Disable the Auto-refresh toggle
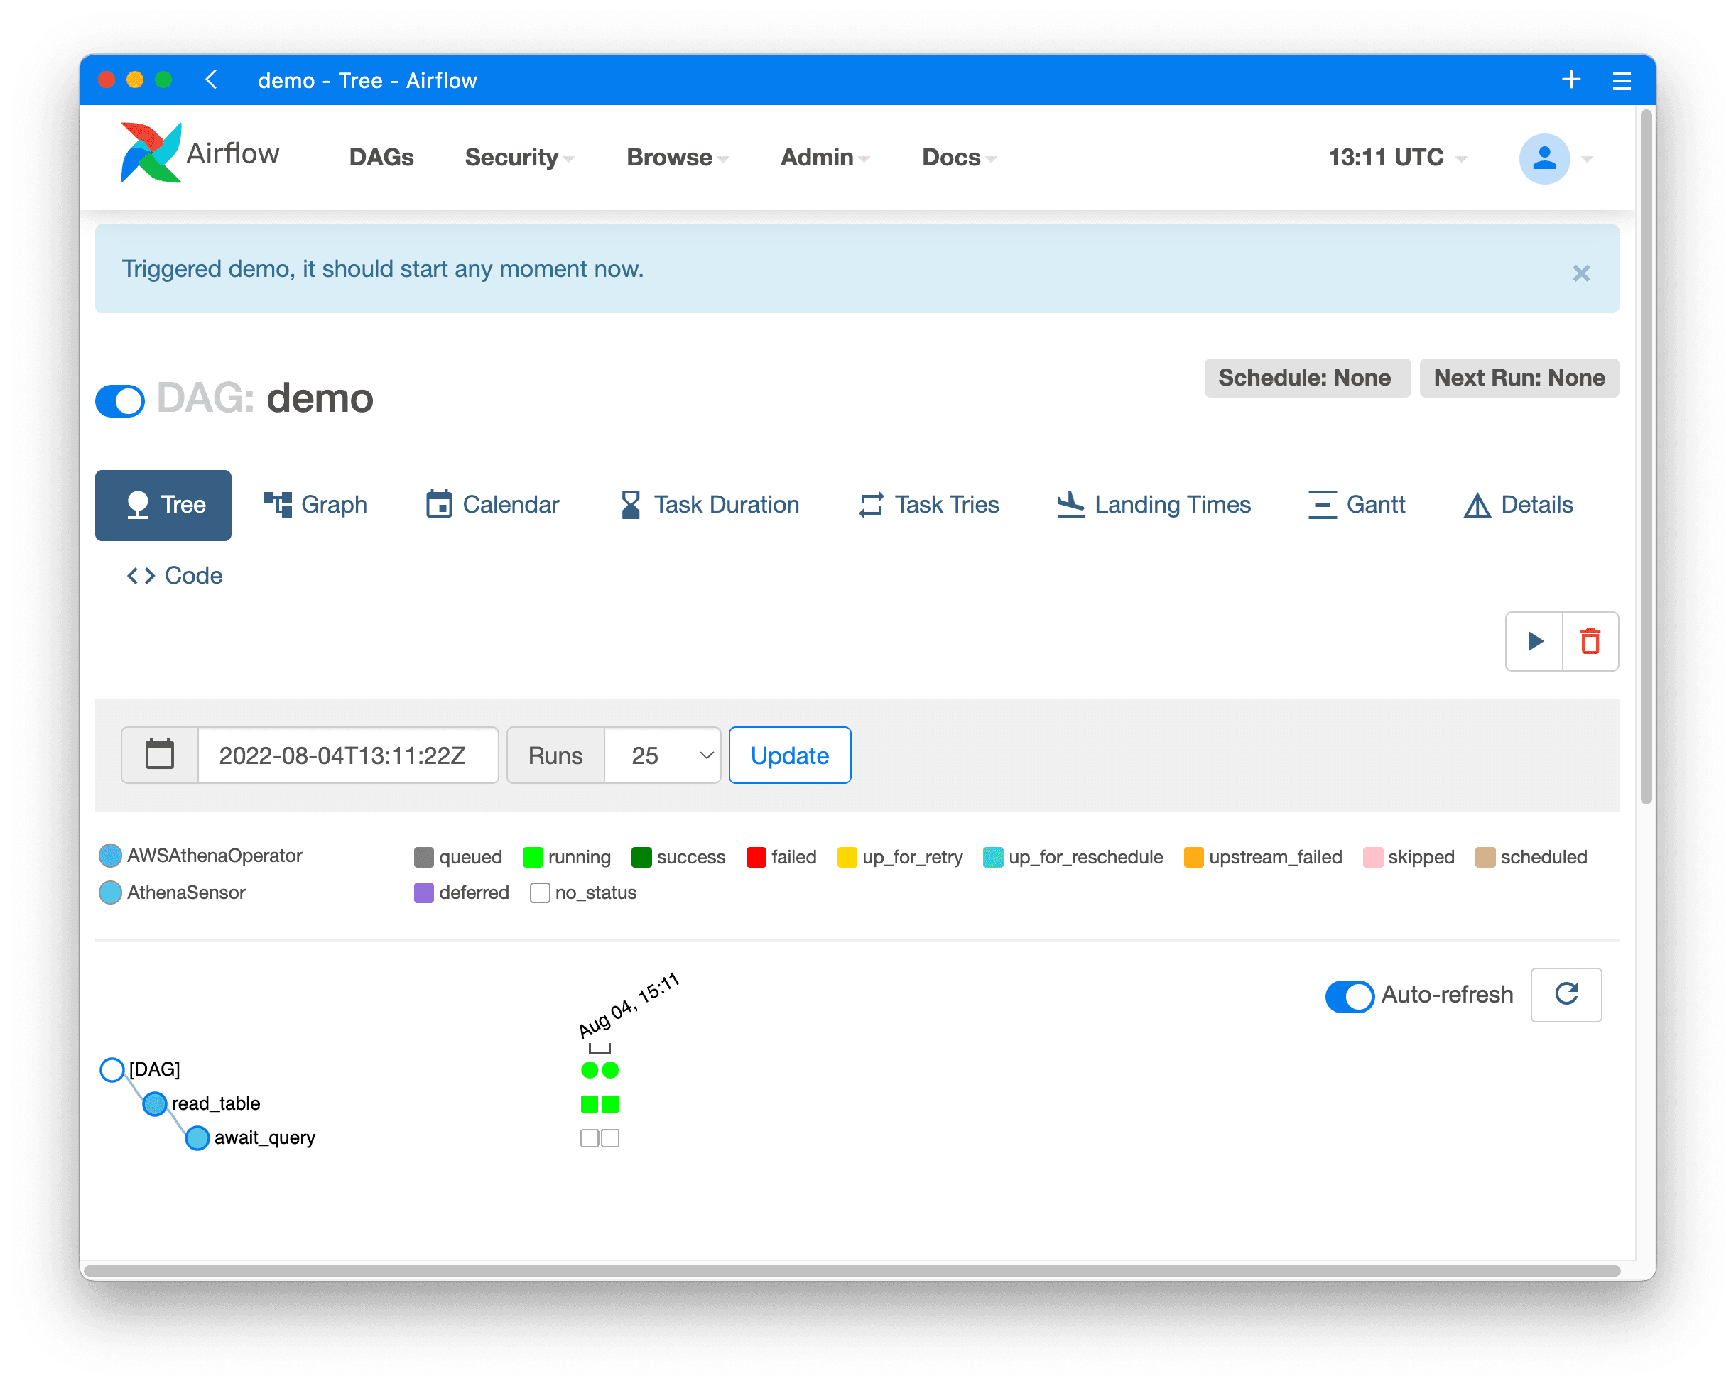 point(1349,995)
